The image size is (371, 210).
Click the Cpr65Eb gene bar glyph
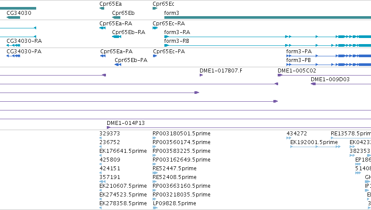pos(116,17)
